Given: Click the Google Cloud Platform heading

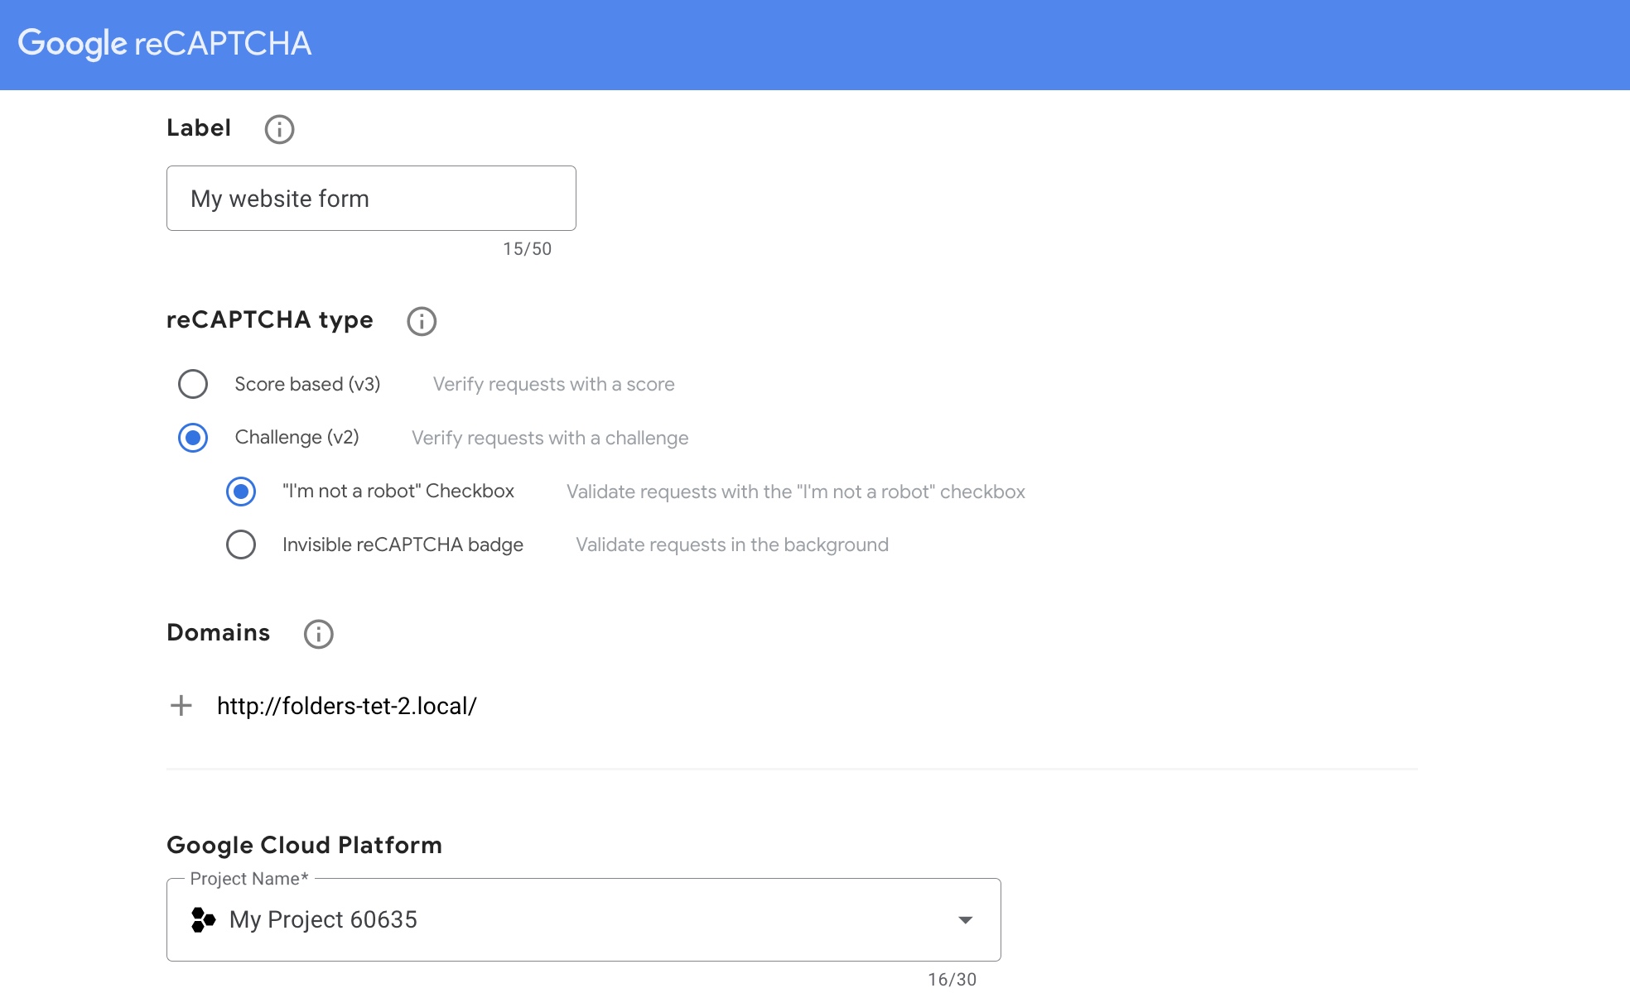Looking at the screenshot, I should (304, 845).
